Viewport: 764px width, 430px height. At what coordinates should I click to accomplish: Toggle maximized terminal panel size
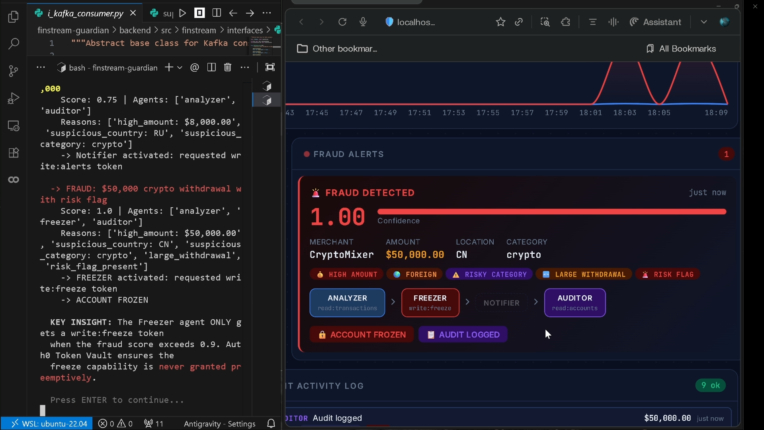(x=270, y=67)
